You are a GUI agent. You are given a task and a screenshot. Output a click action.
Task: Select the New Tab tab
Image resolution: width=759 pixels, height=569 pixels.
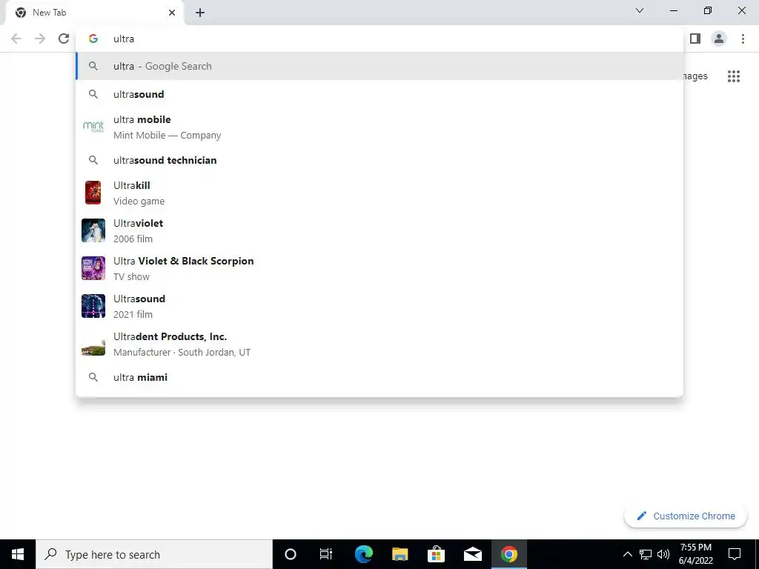coord(94,13)
